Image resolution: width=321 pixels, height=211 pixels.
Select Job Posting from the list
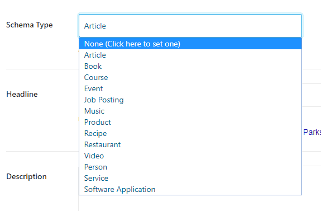click(x=190, y=100)
